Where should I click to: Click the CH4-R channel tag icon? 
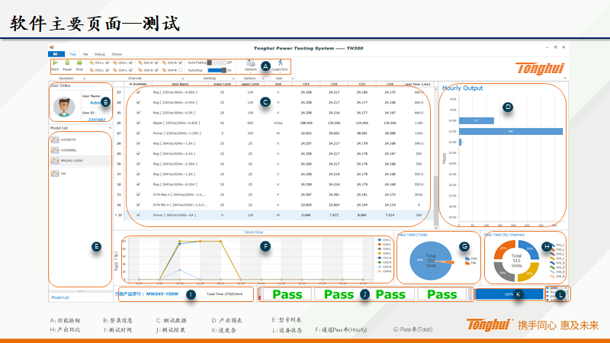click(x=164, y=70)
